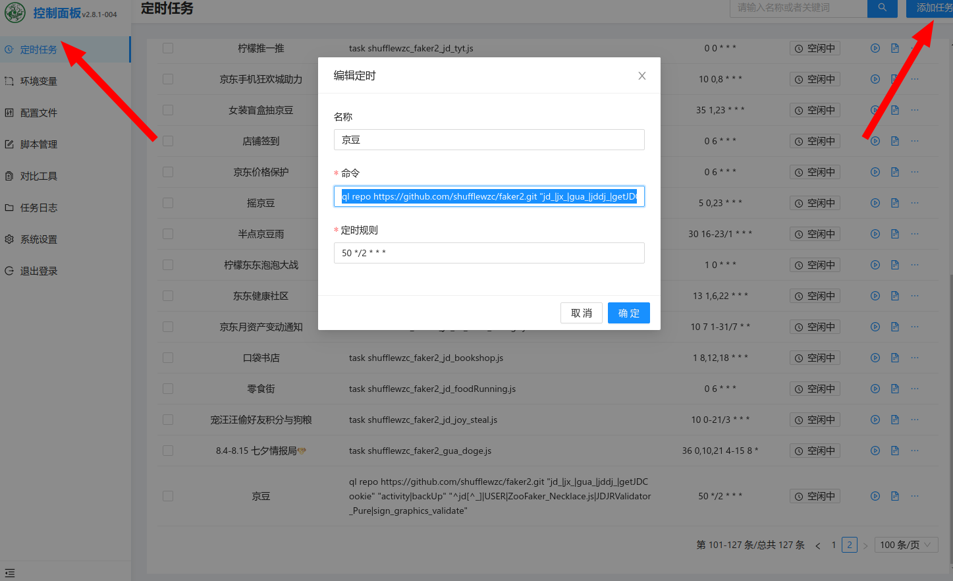Screen dimensions: 953x581
Task: Run the 零食街 task play icon
Action: click(875, 389)
